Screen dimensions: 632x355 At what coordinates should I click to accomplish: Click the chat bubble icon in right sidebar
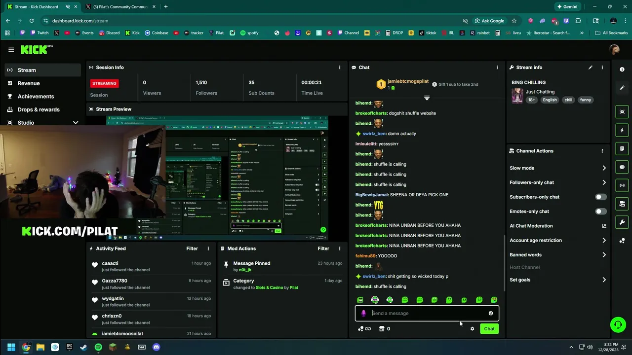pyautogui.click(x=622, y=167)
